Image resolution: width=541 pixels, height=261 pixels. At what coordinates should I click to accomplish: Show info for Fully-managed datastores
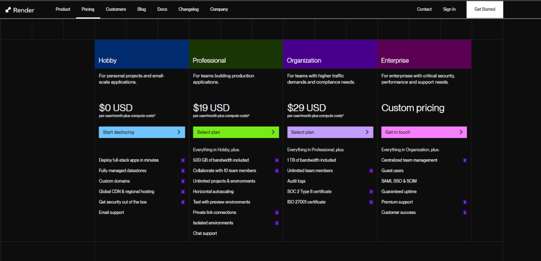point(183,171)
